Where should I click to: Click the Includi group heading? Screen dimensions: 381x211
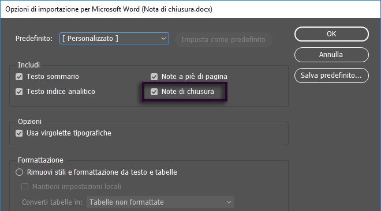pyautogui.click(x=29, y=65)
